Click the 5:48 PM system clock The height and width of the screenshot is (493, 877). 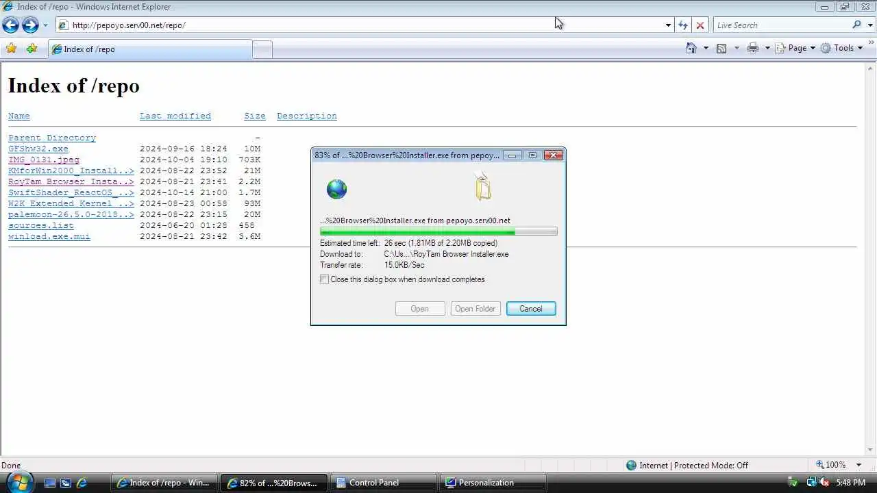(x=851, y=483)
